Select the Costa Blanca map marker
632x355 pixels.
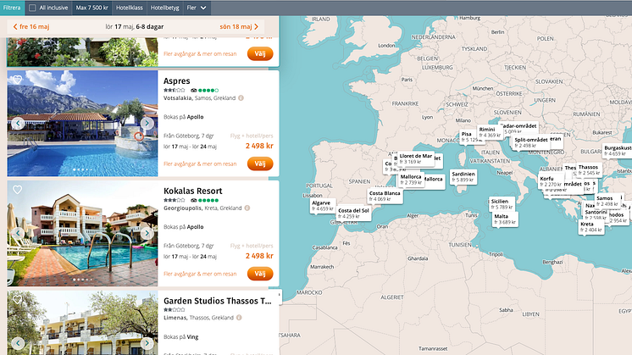385,196
